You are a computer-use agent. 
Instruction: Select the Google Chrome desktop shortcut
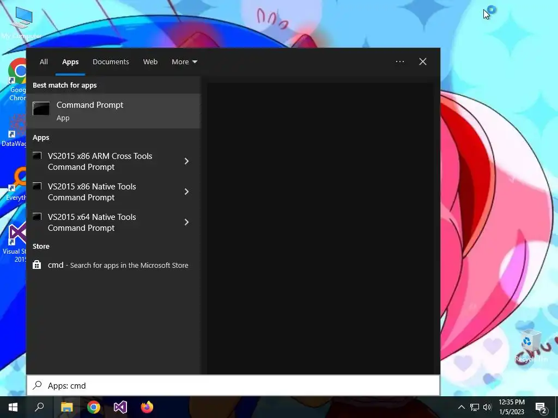pos(17,80)
